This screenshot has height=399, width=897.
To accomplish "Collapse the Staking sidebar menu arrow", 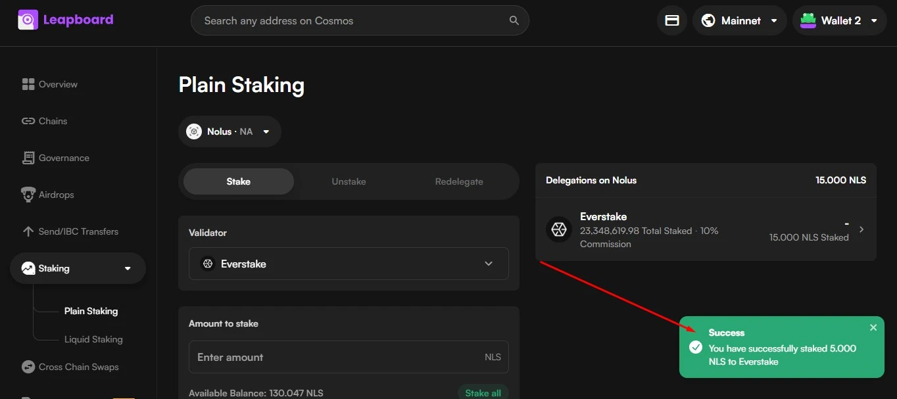I will click(128, 268).
